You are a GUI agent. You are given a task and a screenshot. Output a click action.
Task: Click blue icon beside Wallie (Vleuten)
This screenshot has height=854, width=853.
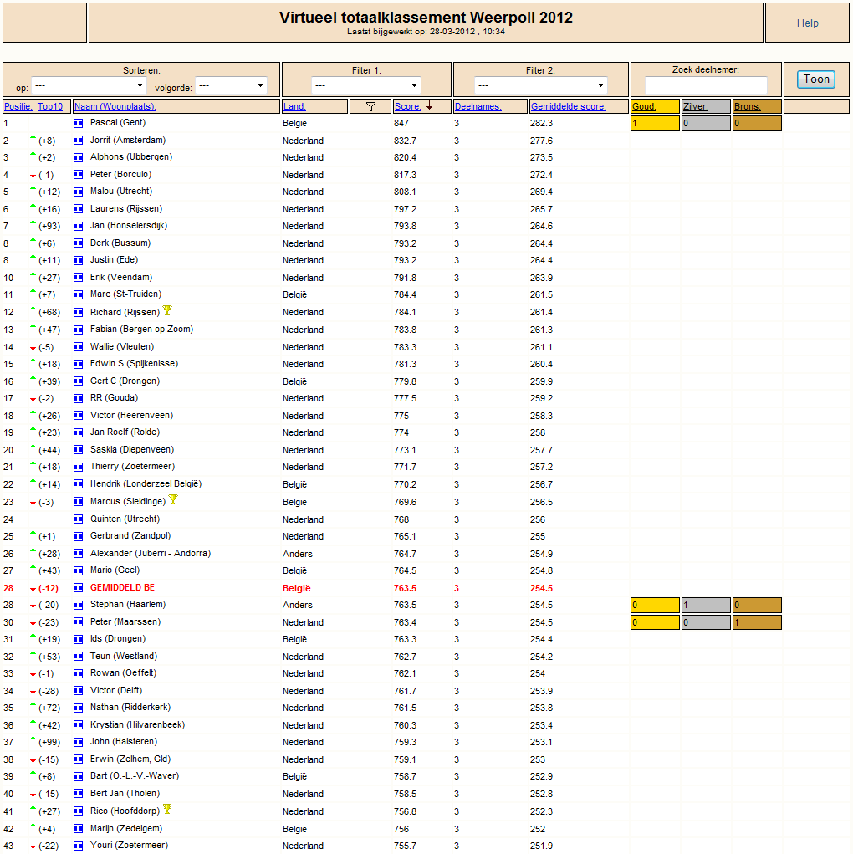[x=79, y=347]
